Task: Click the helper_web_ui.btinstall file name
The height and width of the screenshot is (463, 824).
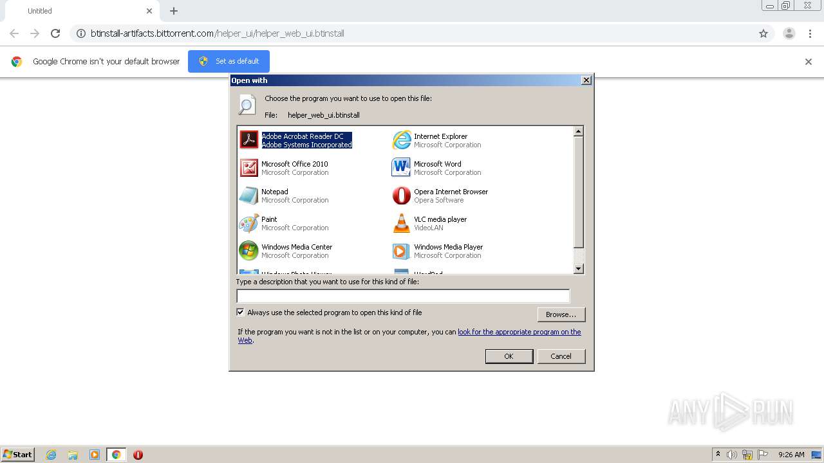Action: (324, 115)
